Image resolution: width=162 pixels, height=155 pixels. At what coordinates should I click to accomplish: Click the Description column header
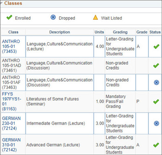coord(59,32)
